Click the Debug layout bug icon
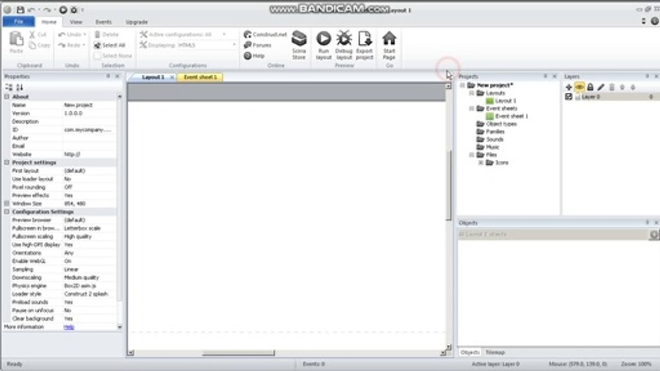 click(344, 39)
